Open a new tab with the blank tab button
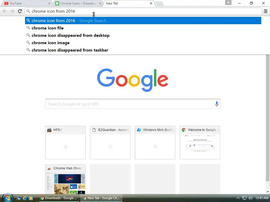 160,3
